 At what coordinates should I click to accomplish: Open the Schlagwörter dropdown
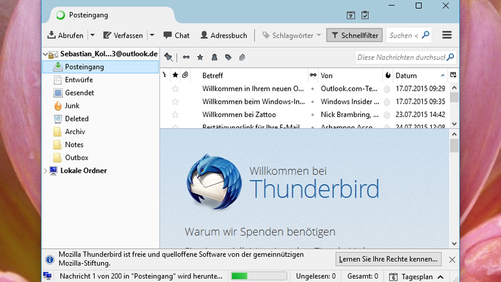[x=292, y=35]
